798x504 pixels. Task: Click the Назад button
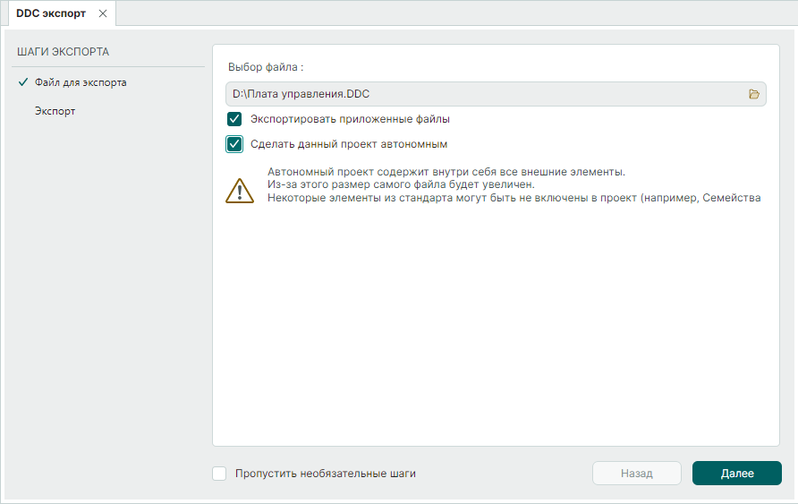click(637, 474)
